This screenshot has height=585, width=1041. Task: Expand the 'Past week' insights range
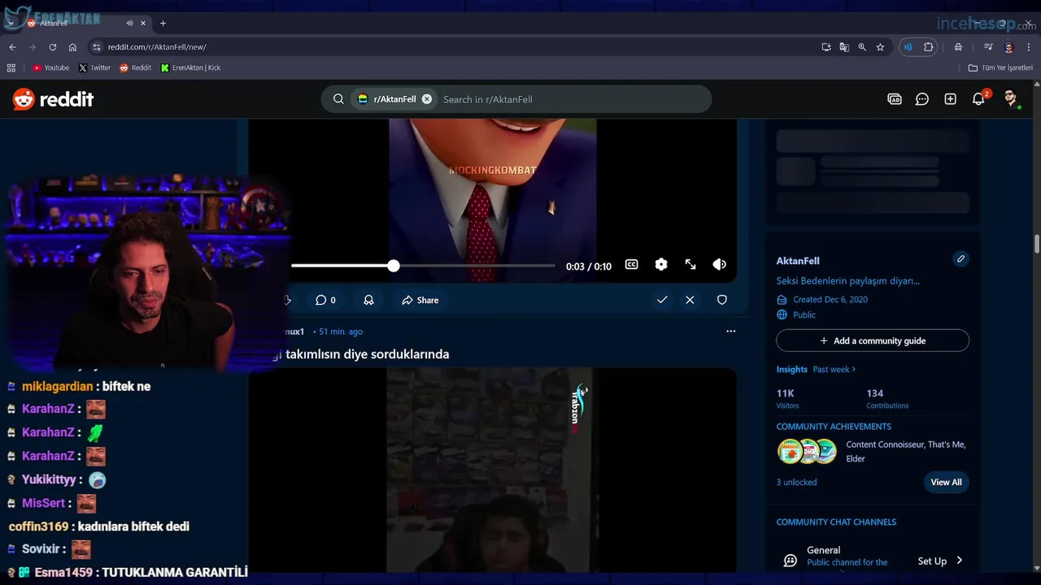coord(834,369)
